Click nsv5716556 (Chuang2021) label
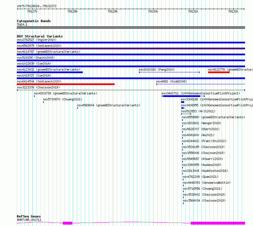 202,189
